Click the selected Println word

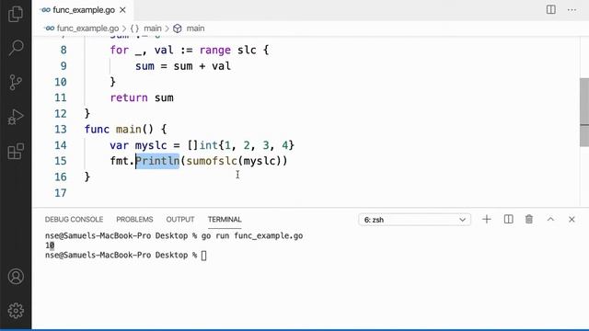[157, 161]
